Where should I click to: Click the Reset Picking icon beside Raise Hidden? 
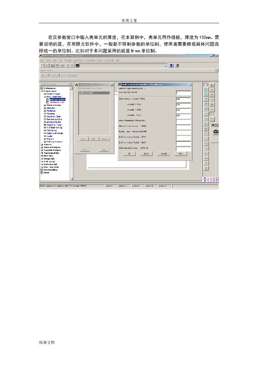(x=177, y=66)
